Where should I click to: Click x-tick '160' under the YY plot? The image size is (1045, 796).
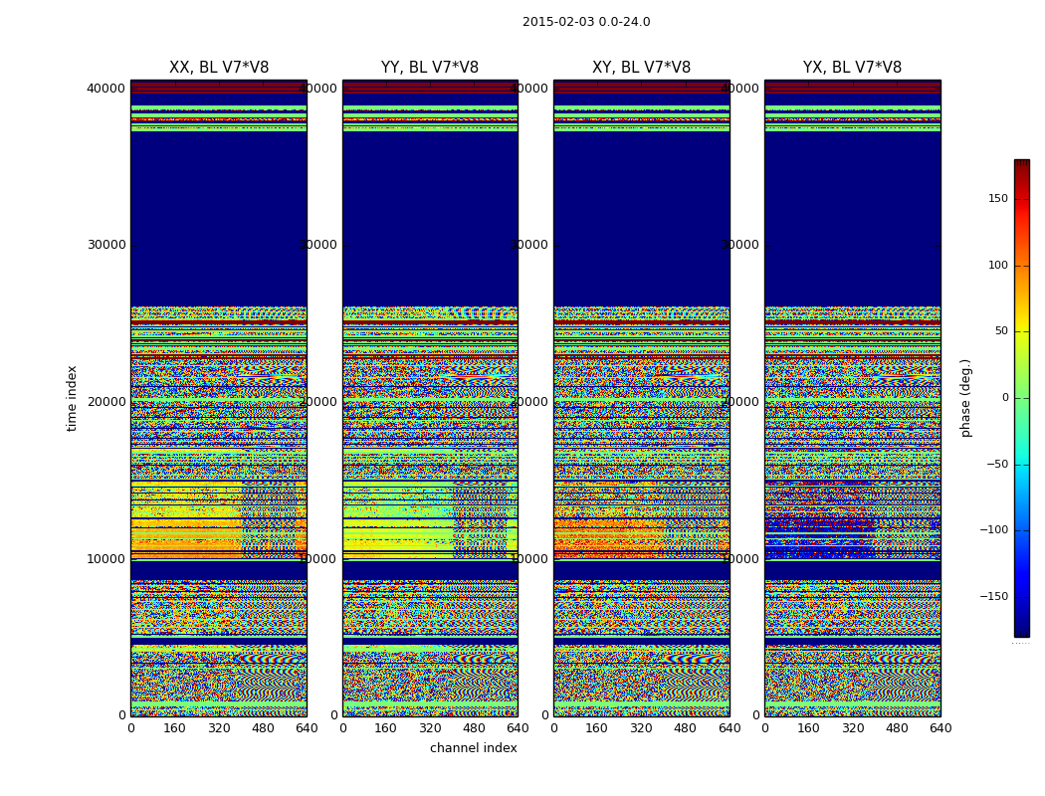385,728
